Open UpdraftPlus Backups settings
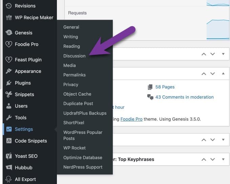 [85, 113]
